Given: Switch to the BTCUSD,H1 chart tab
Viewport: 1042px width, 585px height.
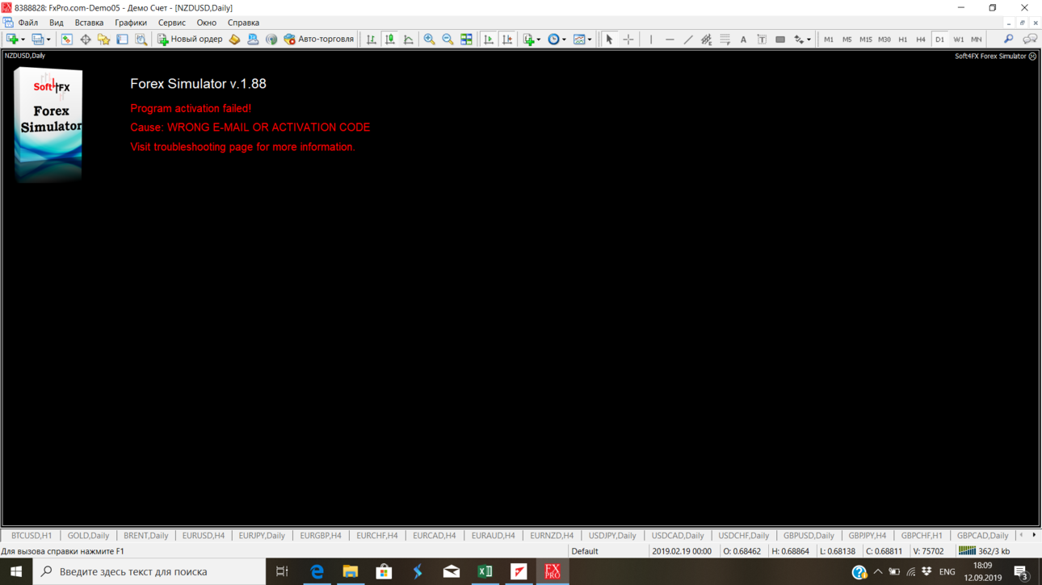Looking at the screenshot, I should tap(32, 536).
